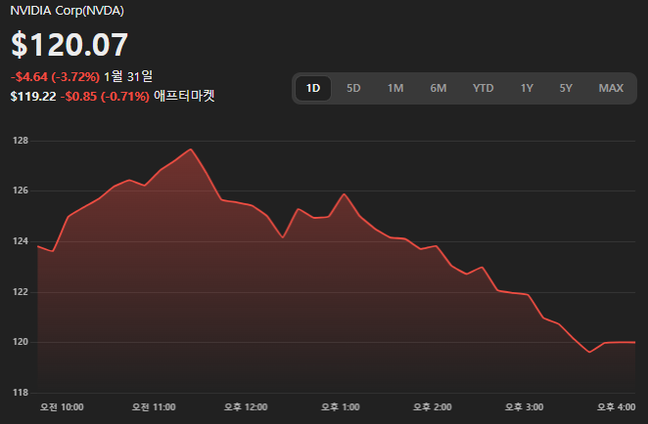Switch chart to 1M range
The image size is (648, 424).
pyautogui.click(x=395, y=88)
